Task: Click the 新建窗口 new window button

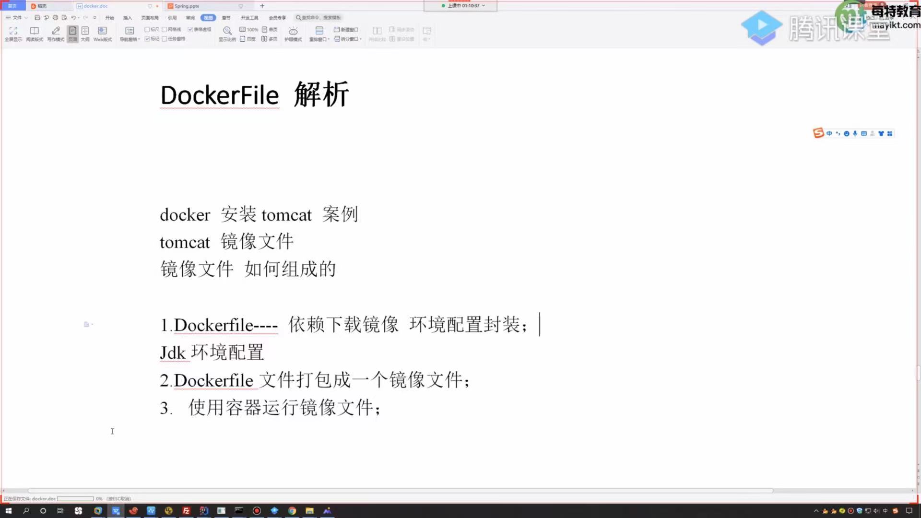Action: click(346, 29)
